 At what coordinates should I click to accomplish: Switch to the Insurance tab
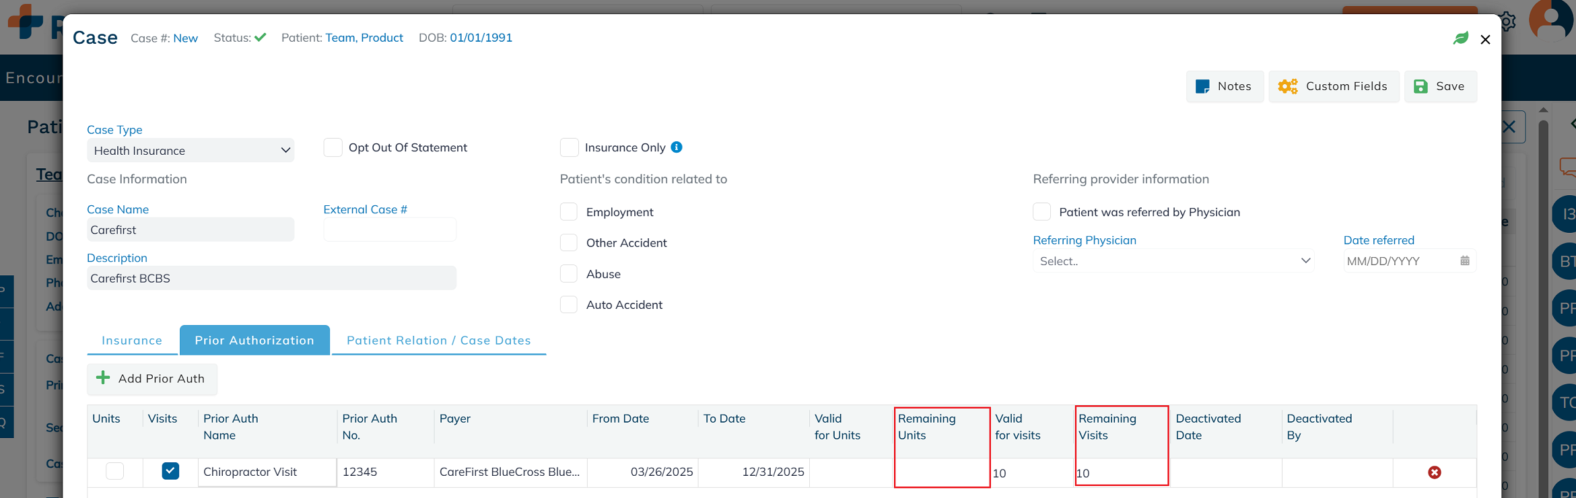(132, 341)
